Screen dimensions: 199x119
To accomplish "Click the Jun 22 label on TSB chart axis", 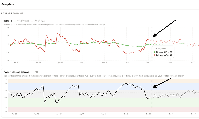I will click(x=148, y=114).
